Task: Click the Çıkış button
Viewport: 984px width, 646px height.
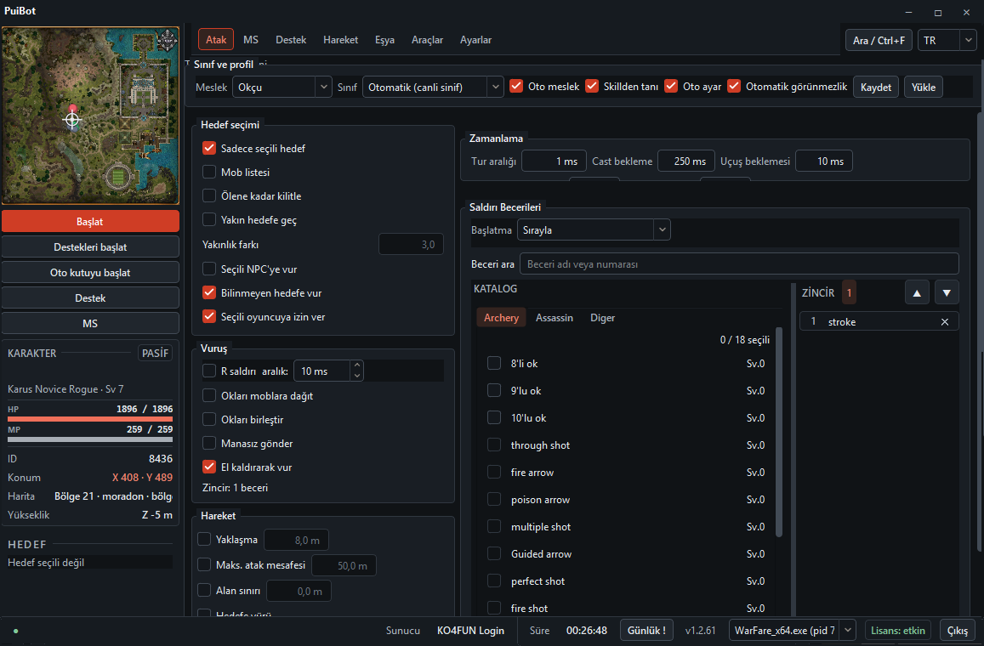Action: 957,630
